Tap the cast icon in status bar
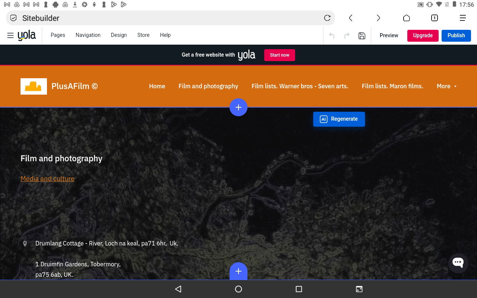Viewport: 477px width, 298px height. [420, 4]
